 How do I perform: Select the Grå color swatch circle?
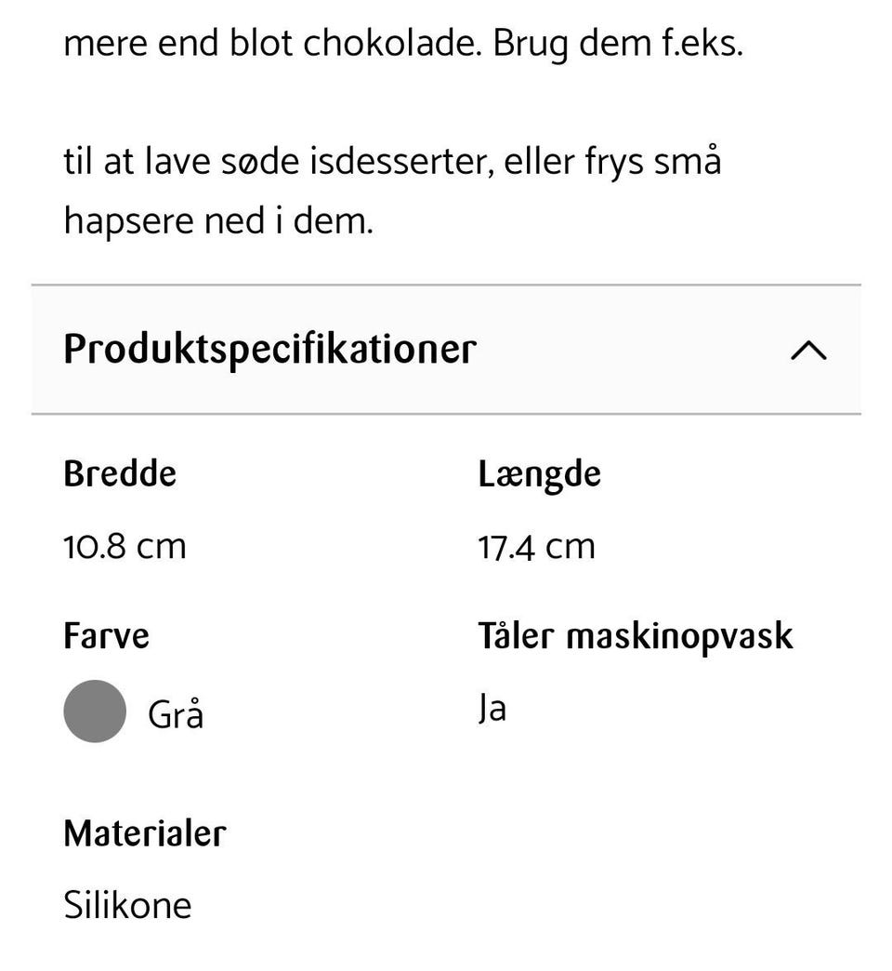[x=94, y=711]
